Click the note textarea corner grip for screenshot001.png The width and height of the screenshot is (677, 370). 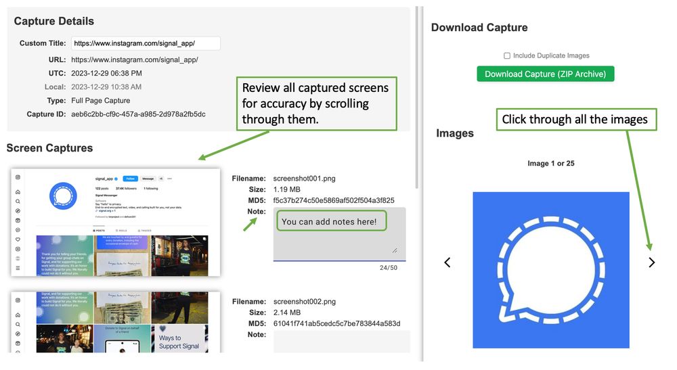pyautogui.click(x=395, y=250)
